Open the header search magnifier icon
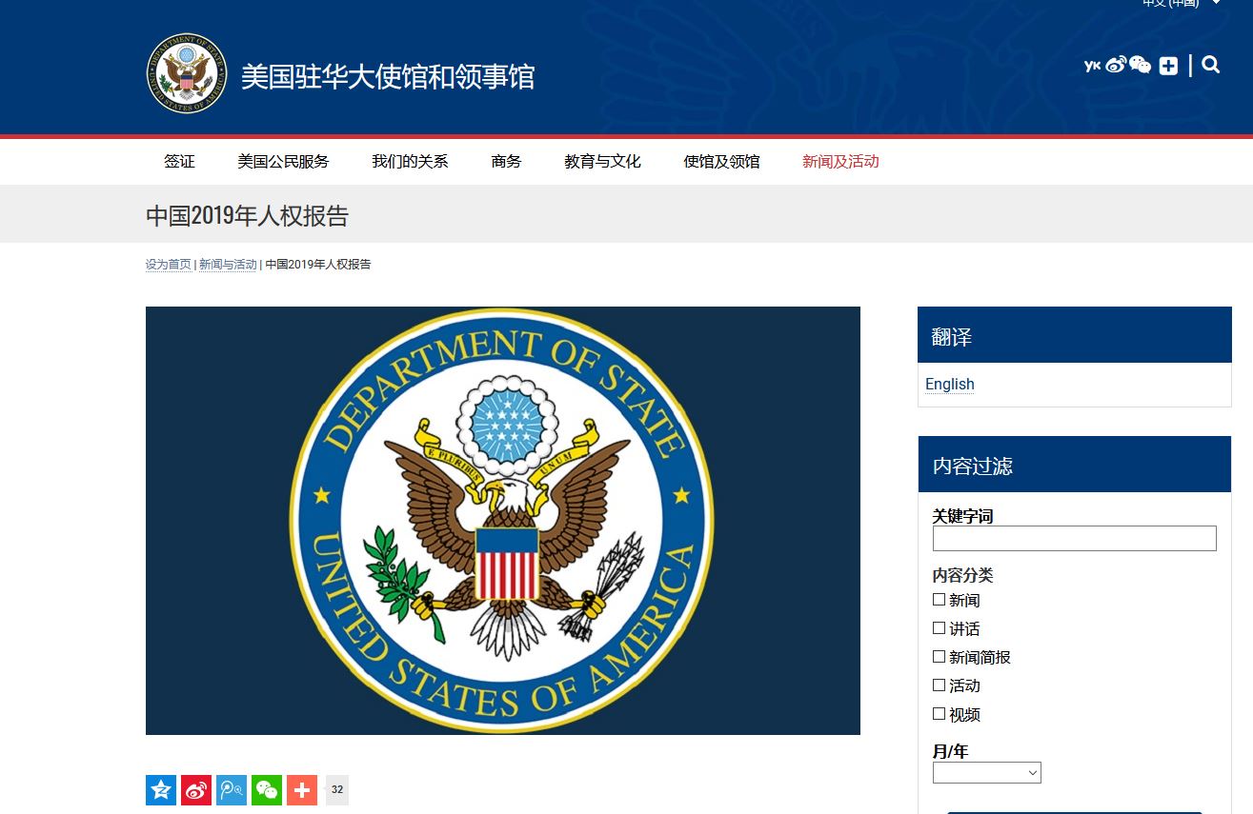The image size is (1253, 814). click(x=1211, y=66)
